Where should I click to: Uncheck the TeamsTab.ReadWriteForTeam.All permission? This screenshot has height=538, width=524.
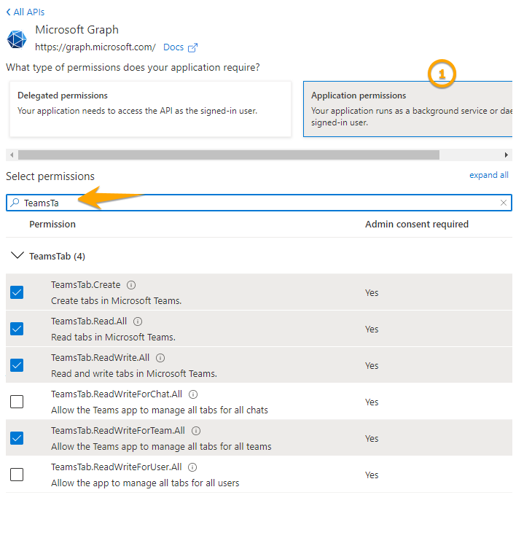pos(17,438)
